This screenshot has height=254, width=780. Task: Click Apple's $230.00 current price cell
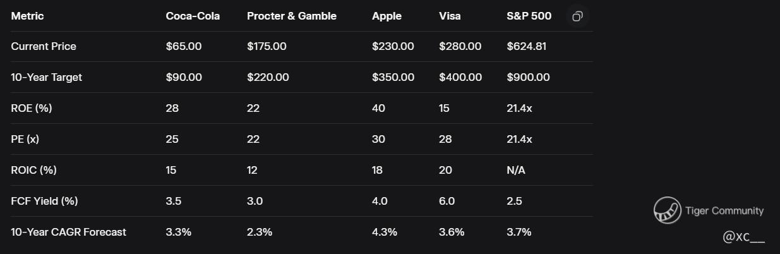click(393, 47)
